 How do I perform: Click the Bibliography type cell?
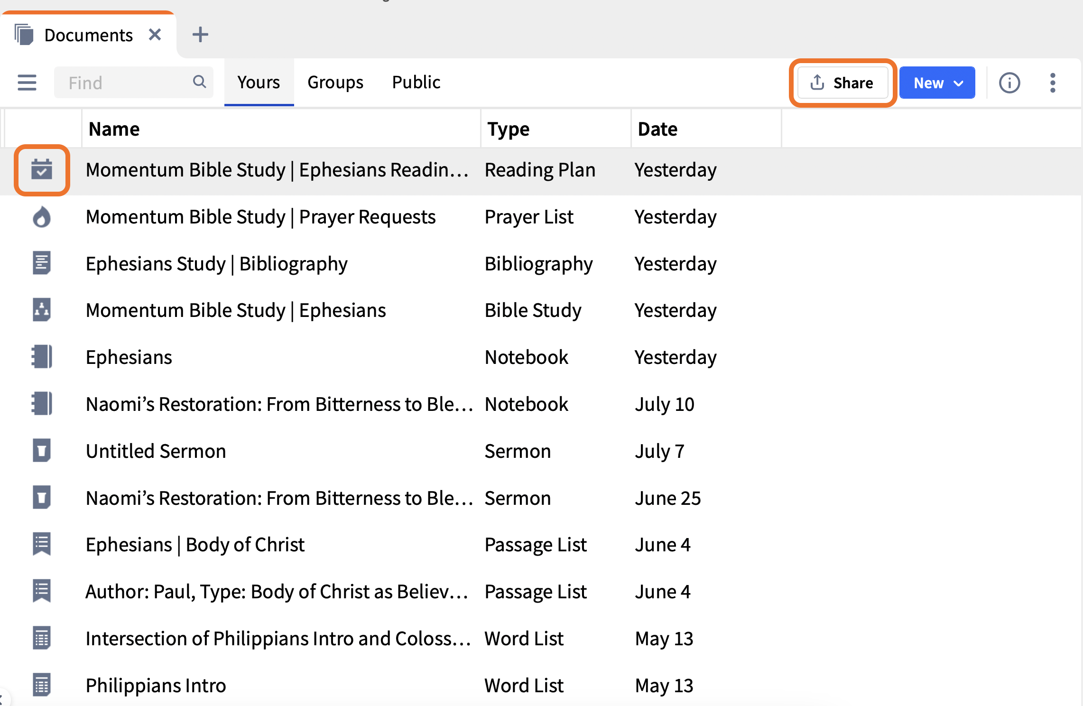click(x=539, y=263)
